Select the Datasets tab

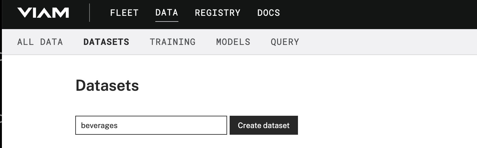coord(106,42)
